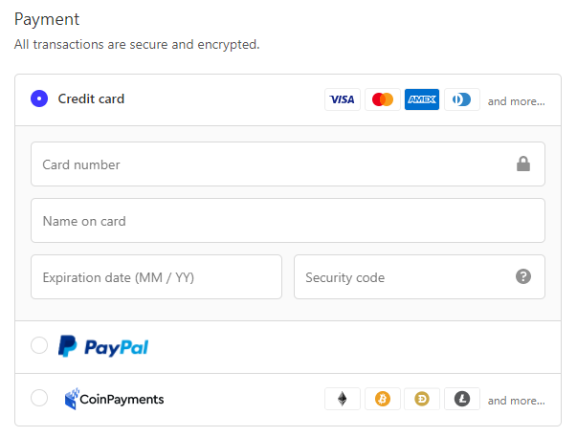
Task: Click the security code help icon
Action: coord(523,276)
